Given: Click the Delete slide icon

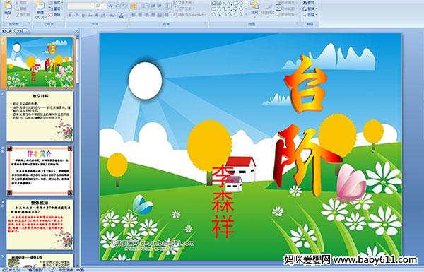Looking at the screenshot, I should [55, 15].
